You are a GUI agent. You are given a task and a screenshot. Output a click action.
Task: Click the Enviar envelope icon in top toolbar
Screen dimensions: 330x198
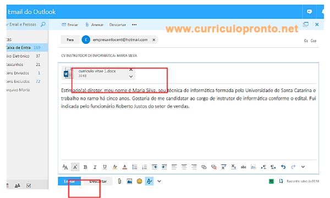[64, 25]
